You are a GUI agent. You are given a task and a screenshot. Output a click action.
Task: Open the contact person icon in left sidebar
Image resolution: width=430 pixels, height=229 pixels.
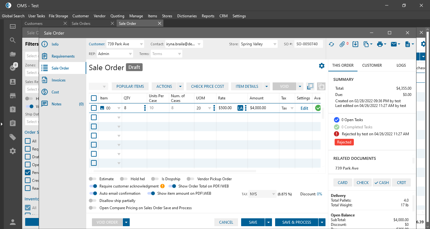point(13,82)
